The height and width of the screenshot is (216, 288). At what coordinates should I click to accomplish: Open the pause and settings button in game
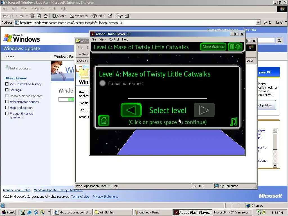click(235, 47)
